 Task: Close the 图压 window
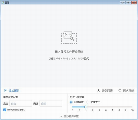click(x=134, y=2)
